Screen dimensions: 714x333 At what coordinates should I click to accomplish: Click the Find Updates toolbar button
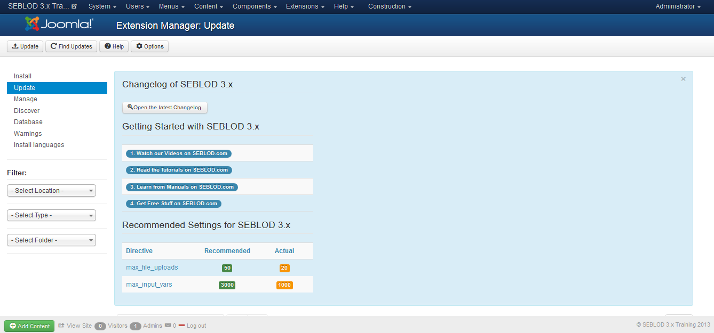72,46
